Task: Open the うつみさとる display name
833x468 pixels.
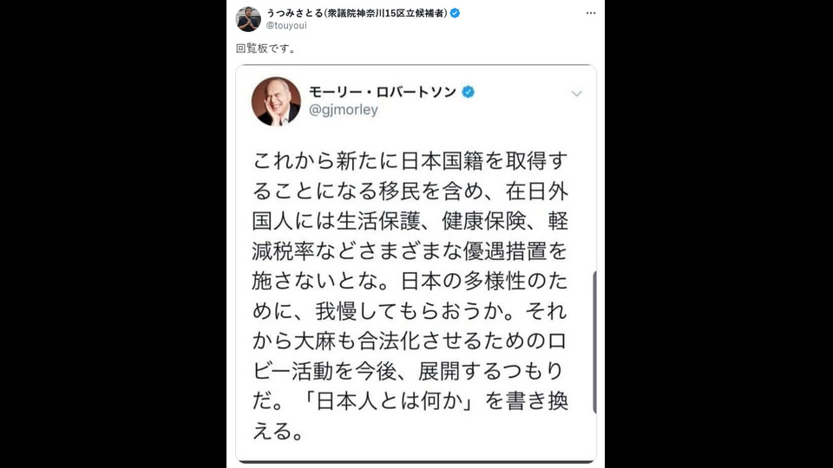Action: click(x=295, y=13)
